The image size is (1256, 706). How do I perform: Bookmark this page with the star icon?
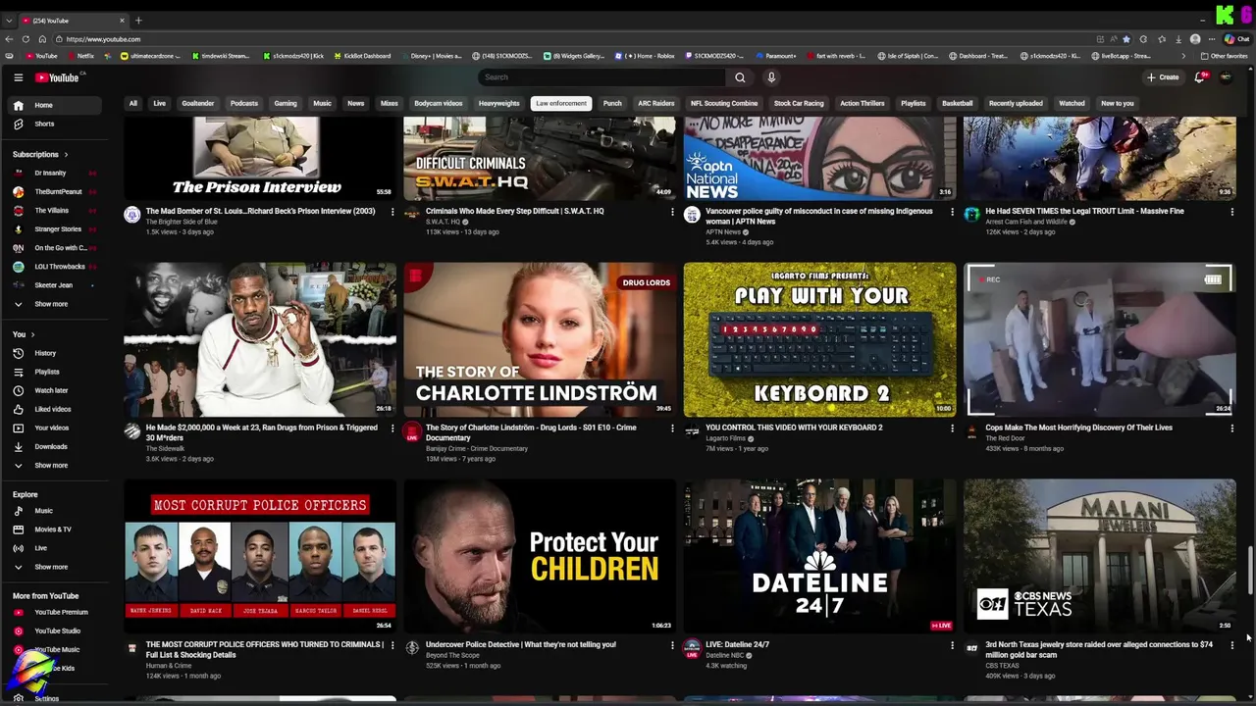(x=1126, y=39)
